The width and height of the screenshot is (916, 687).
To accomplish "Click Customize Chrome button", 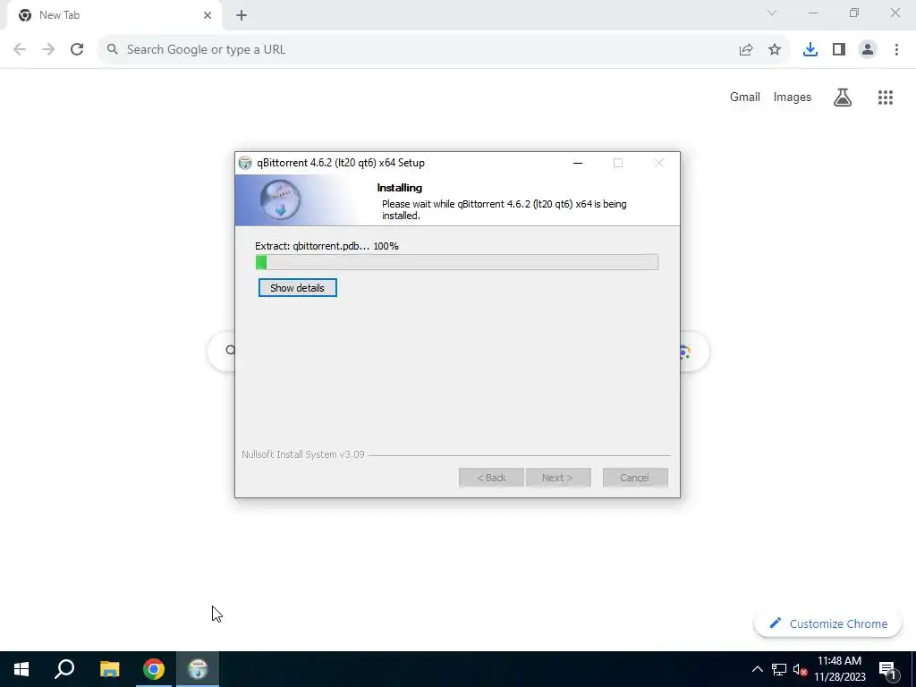I will pyautogui.click(x=827, y=623).
